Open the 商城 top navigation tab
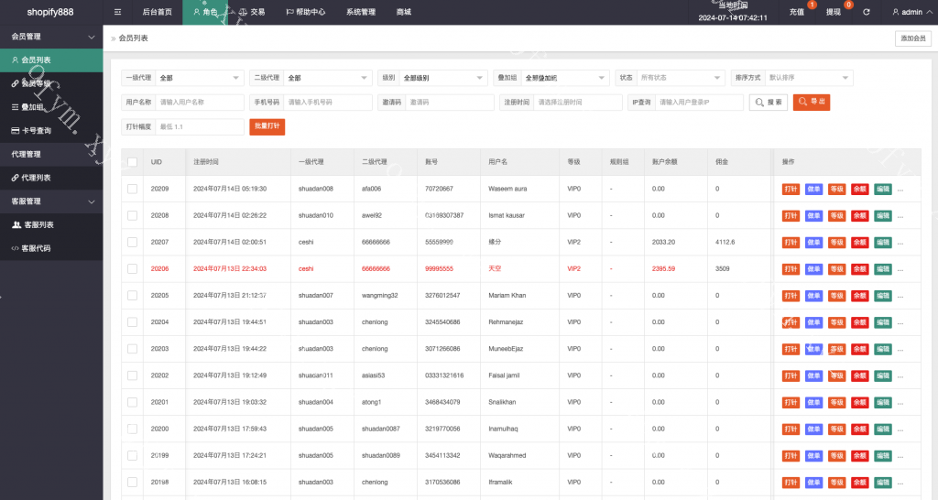This screenshot has width=938, height=500. (x=404, y=12)
